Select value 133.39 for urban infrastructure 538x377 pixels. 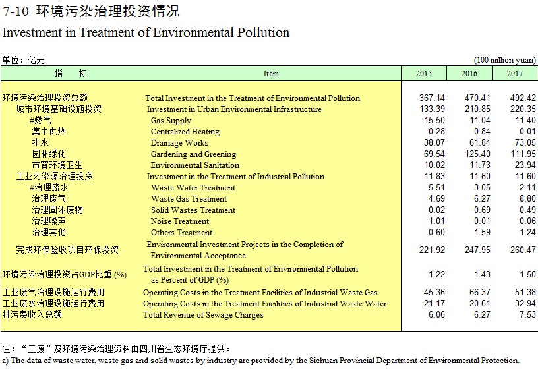[432, 109]
